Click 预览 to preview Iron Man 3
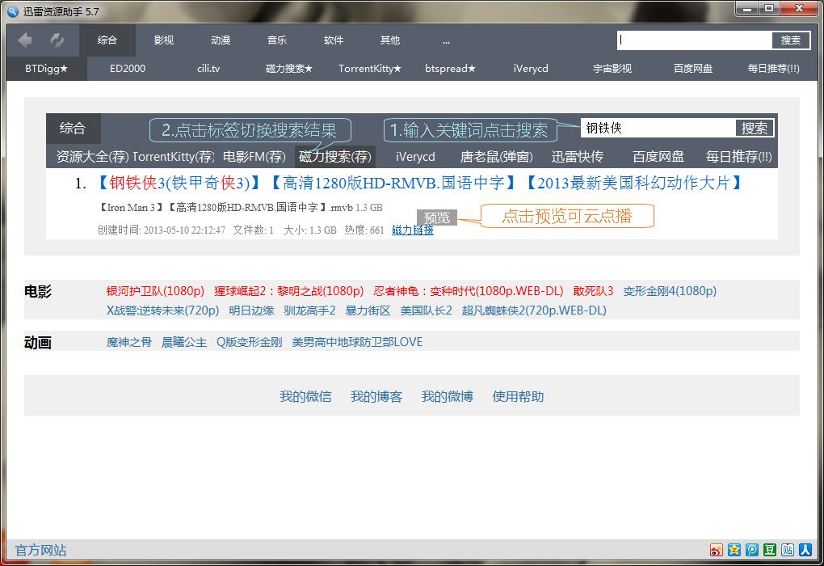This screenshot has height=566, width=824. 436,217
